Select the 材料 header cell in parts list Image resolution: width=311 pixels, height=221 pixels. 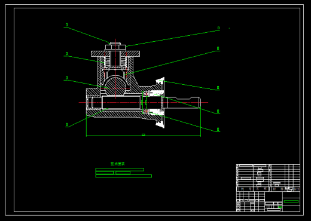(x=278, y=189)
